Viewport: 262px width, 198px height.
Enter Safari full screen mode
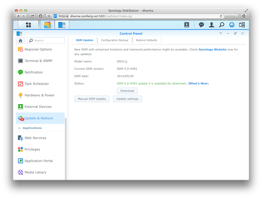[246, 11]
